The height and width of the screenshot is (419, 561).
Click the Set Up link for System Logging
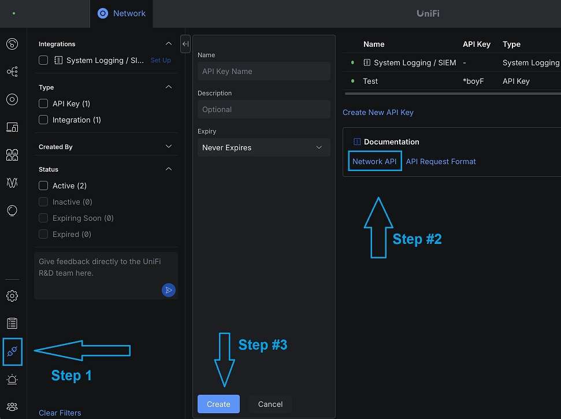coord(161,60)
